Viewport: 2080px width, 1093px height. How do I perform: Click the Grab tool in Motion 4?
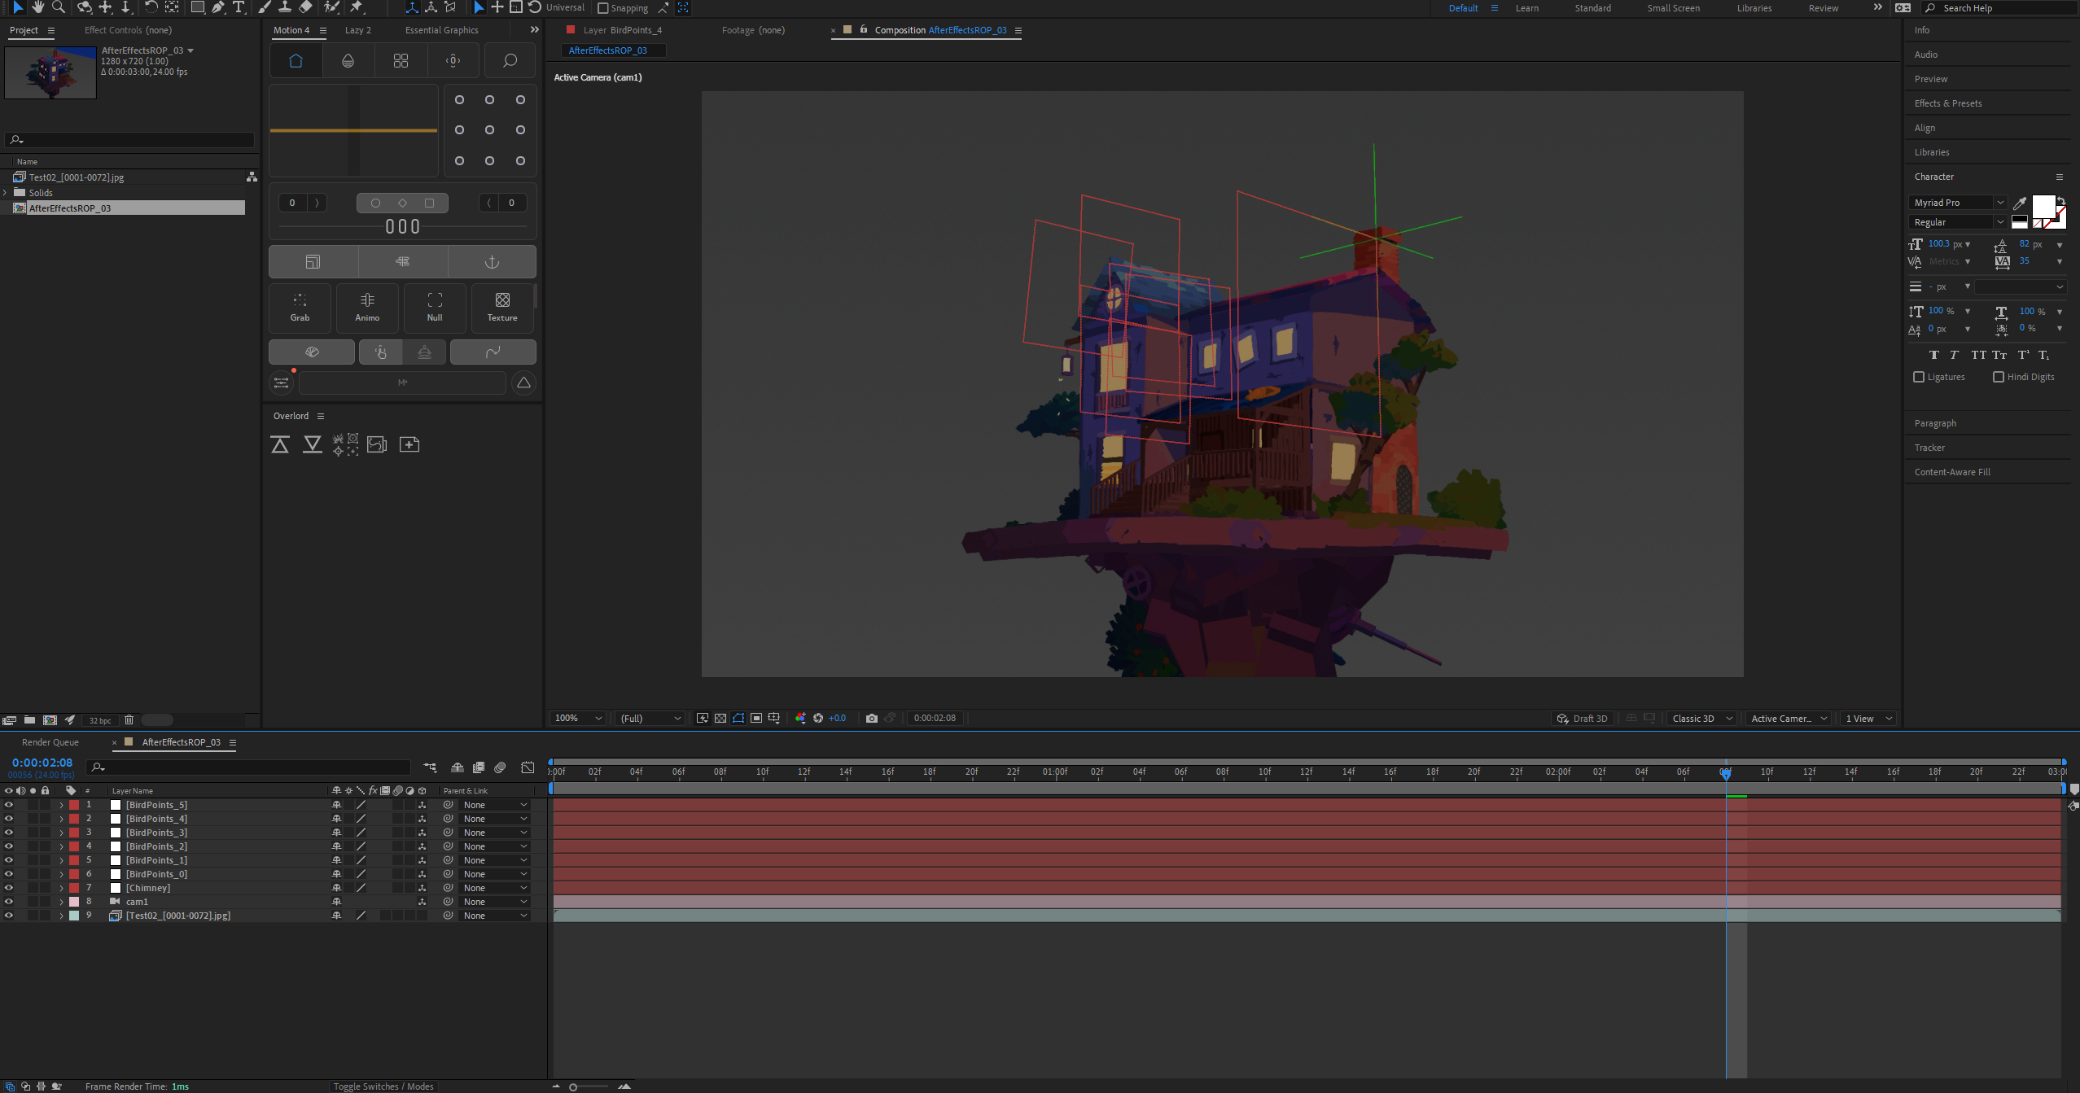point(300,308)
